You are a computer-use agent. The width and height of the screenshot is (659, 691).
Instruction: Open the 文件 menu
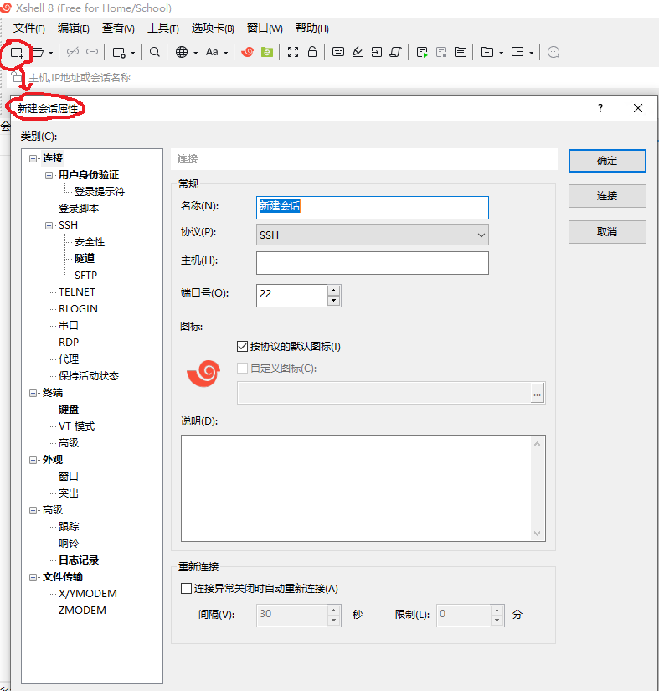(x=29, y=28)
